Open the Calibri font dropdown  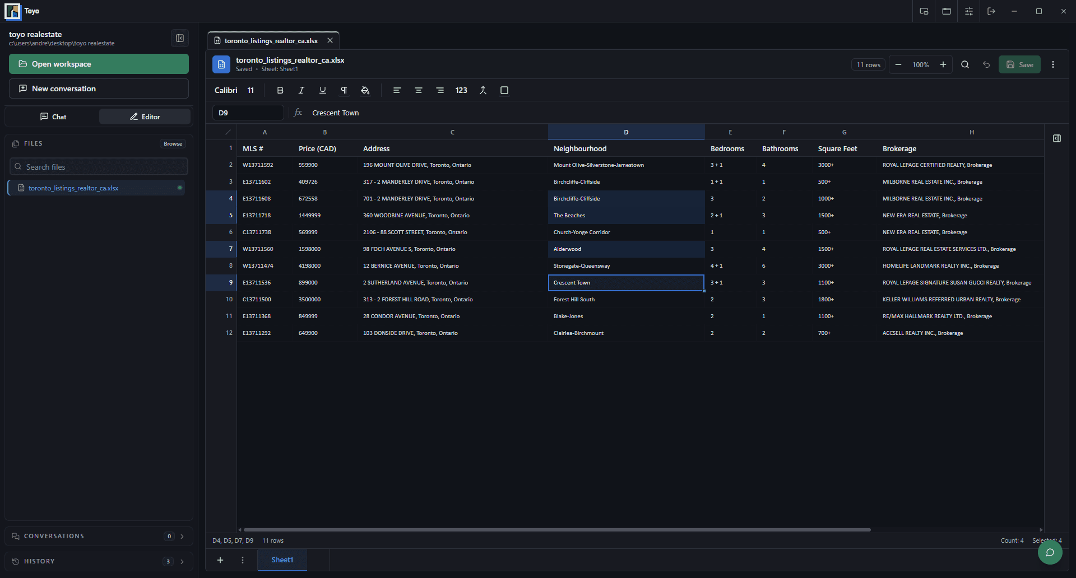[x=226, y=90]
